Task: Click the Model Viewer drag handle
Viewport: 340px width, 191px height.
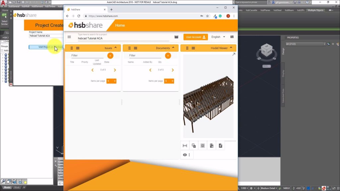Action: click(187, 48)
